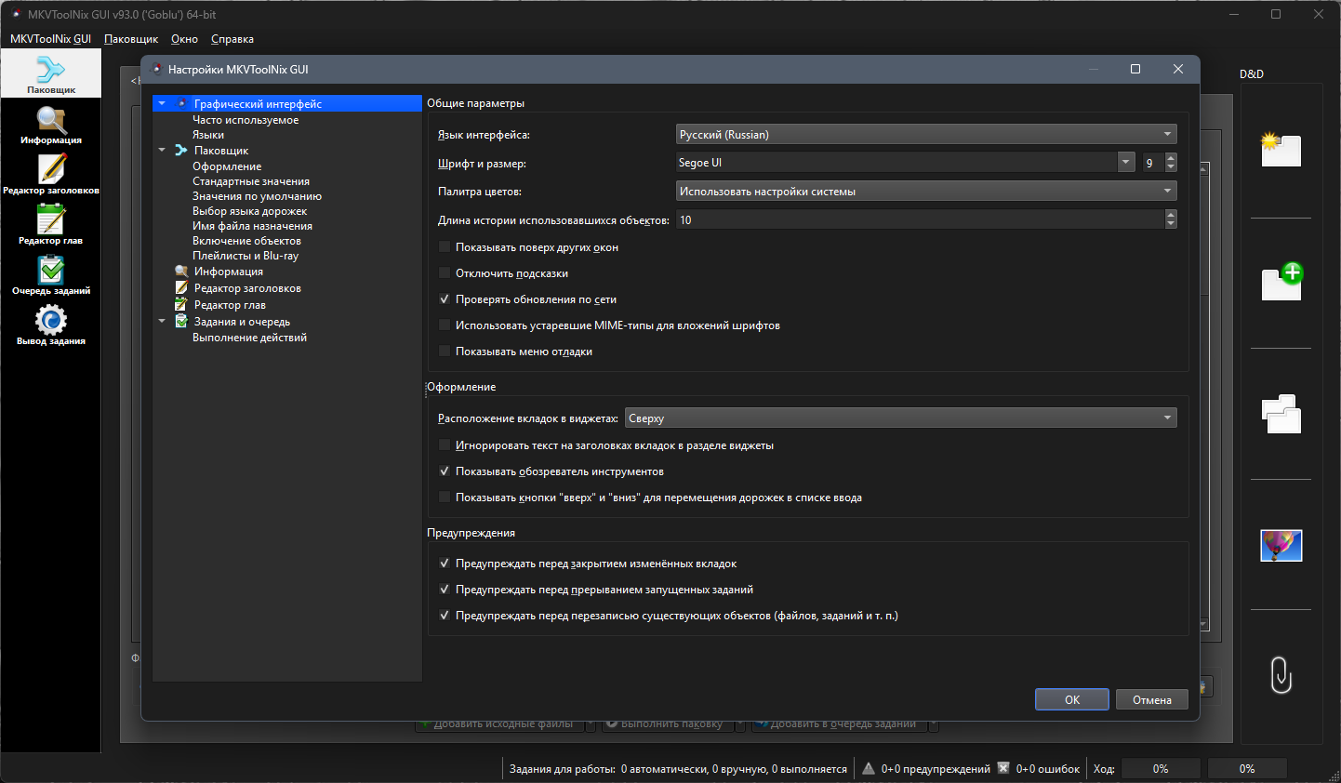Open Вывод задания in the left sidebar
Viewport: 1341px width, 783px height.
[x=51, y=325]
